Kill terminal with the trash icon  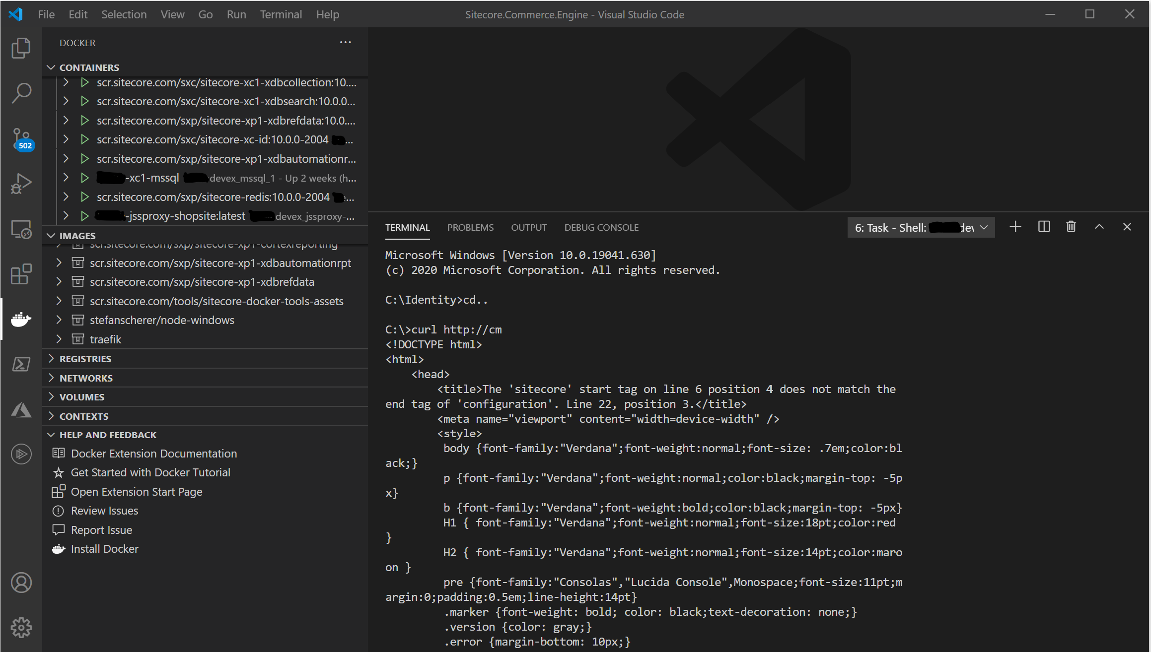(1071, 227)
